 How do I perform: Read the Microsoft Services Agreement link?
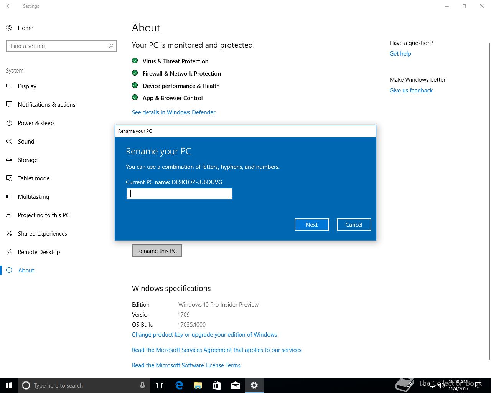point(216,350)
